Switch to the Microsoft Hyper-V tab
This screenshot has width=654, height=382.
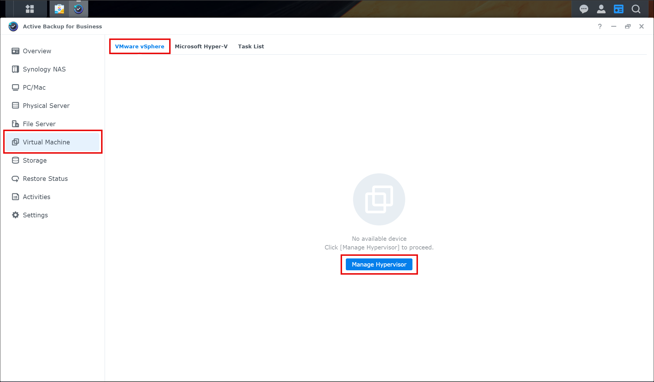pyautogui.click(x=201, y=46)
